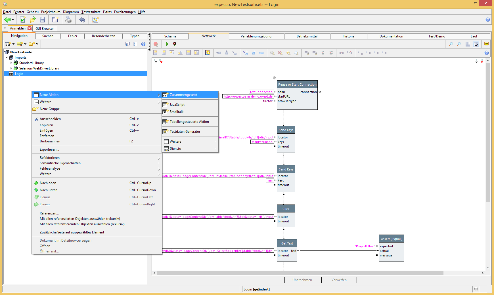Viewport: 494px width, 295px height.
Task: Click the printer icon in toolbar
Action: click(68, 20)
